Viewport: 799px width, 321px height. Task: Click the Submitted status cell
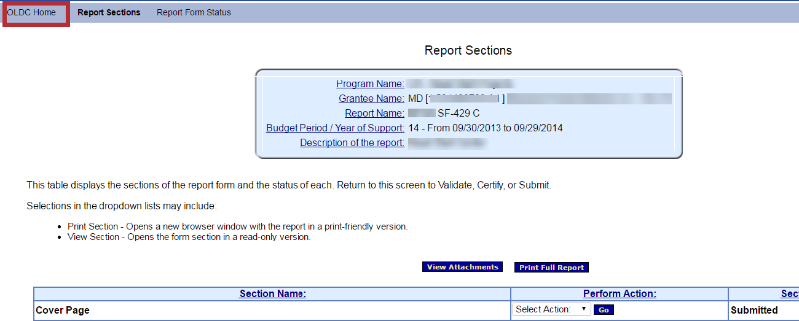(x=754, y=311)
